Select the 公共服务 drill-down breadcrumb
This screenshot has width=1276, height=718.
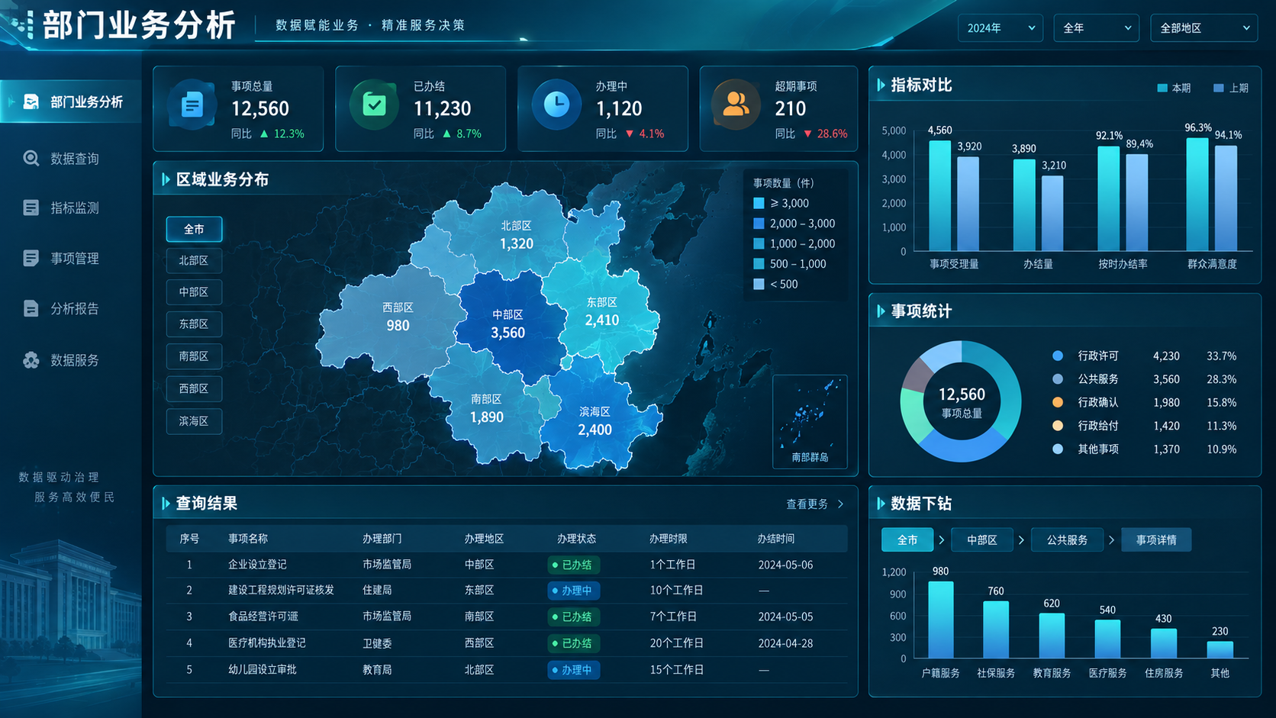pyautogui.click(x=1067, y=540)
